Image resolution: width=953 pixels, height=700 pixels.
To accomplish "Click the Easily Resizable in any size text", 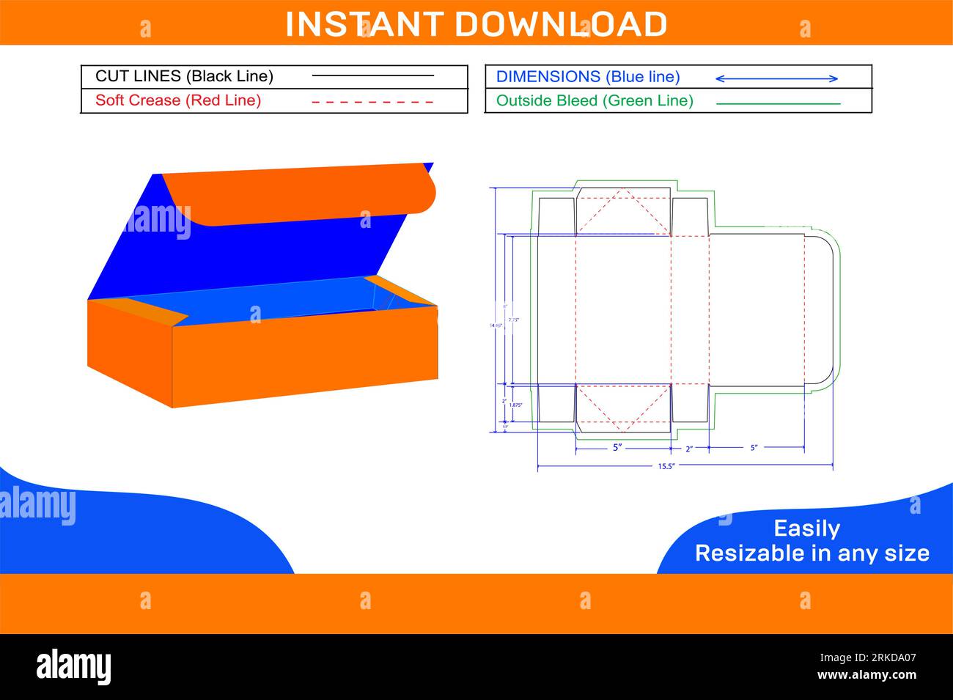I will 812,540.
